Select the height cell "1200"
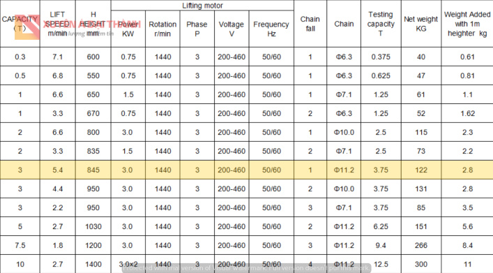Image resolution: width=493 pixels, height=273 pixels. click(93, 245)
